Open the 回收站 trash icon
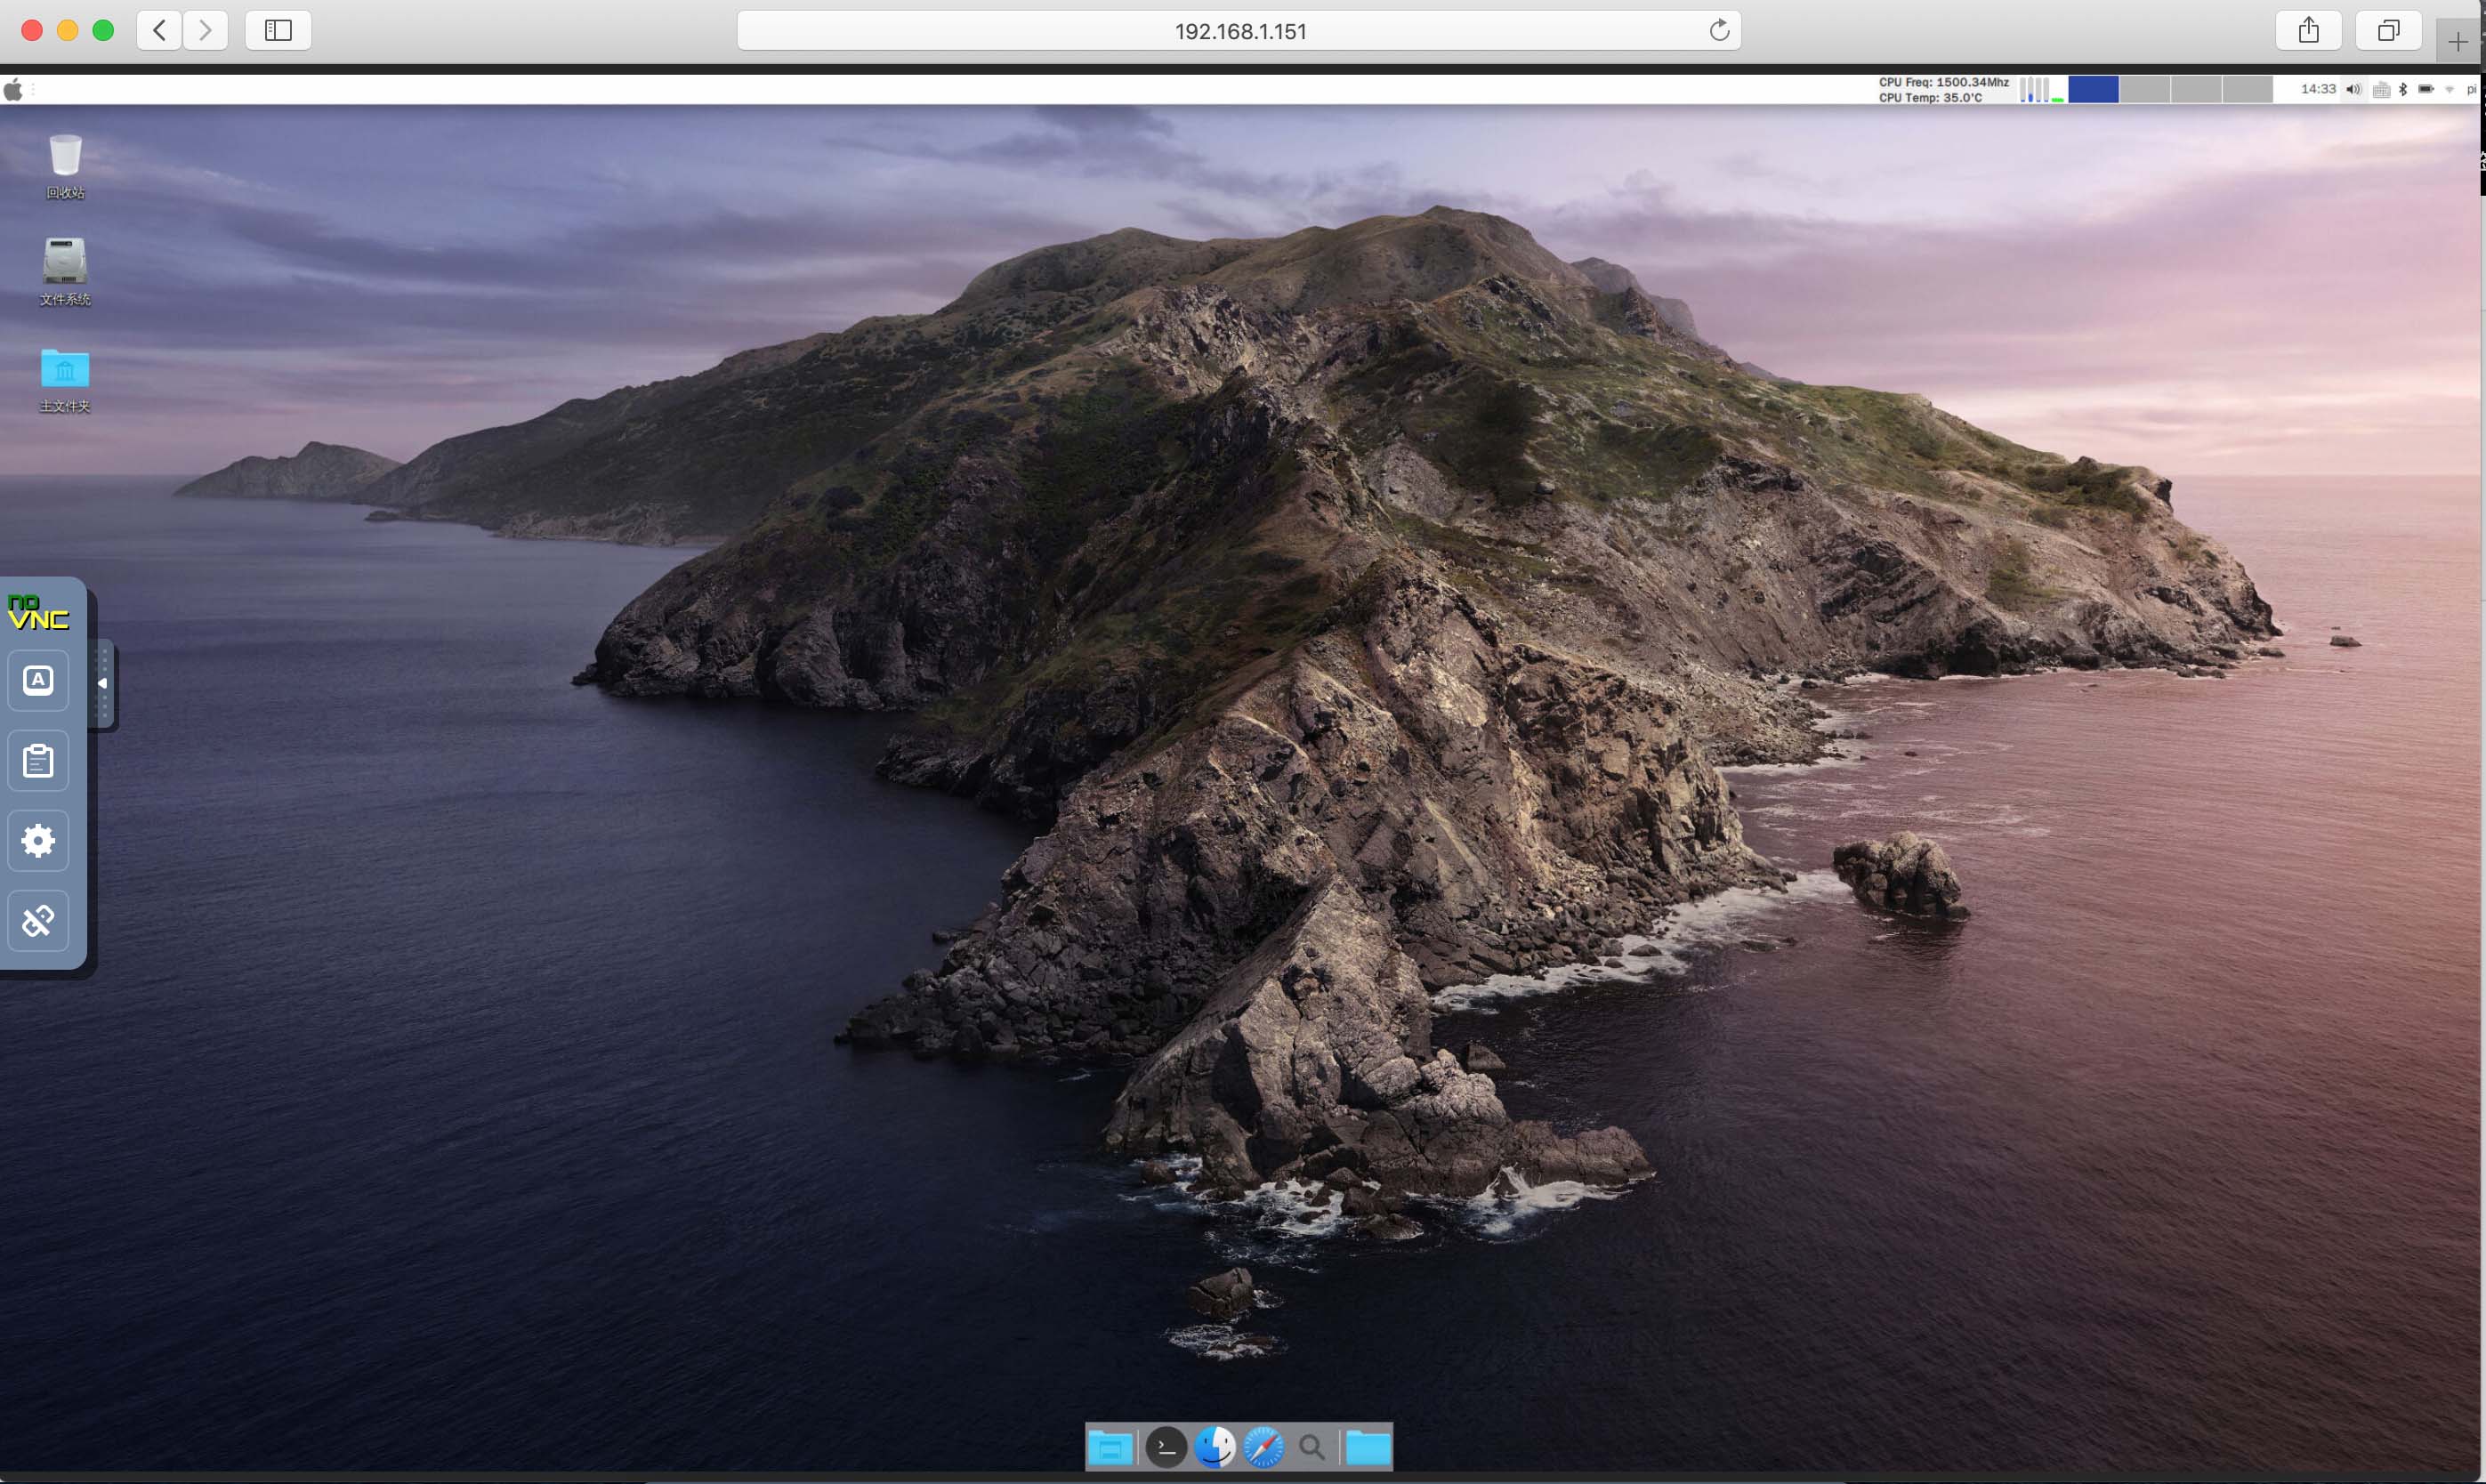The height and width of the screenshot is (1484, 2486). click(65, 157)
